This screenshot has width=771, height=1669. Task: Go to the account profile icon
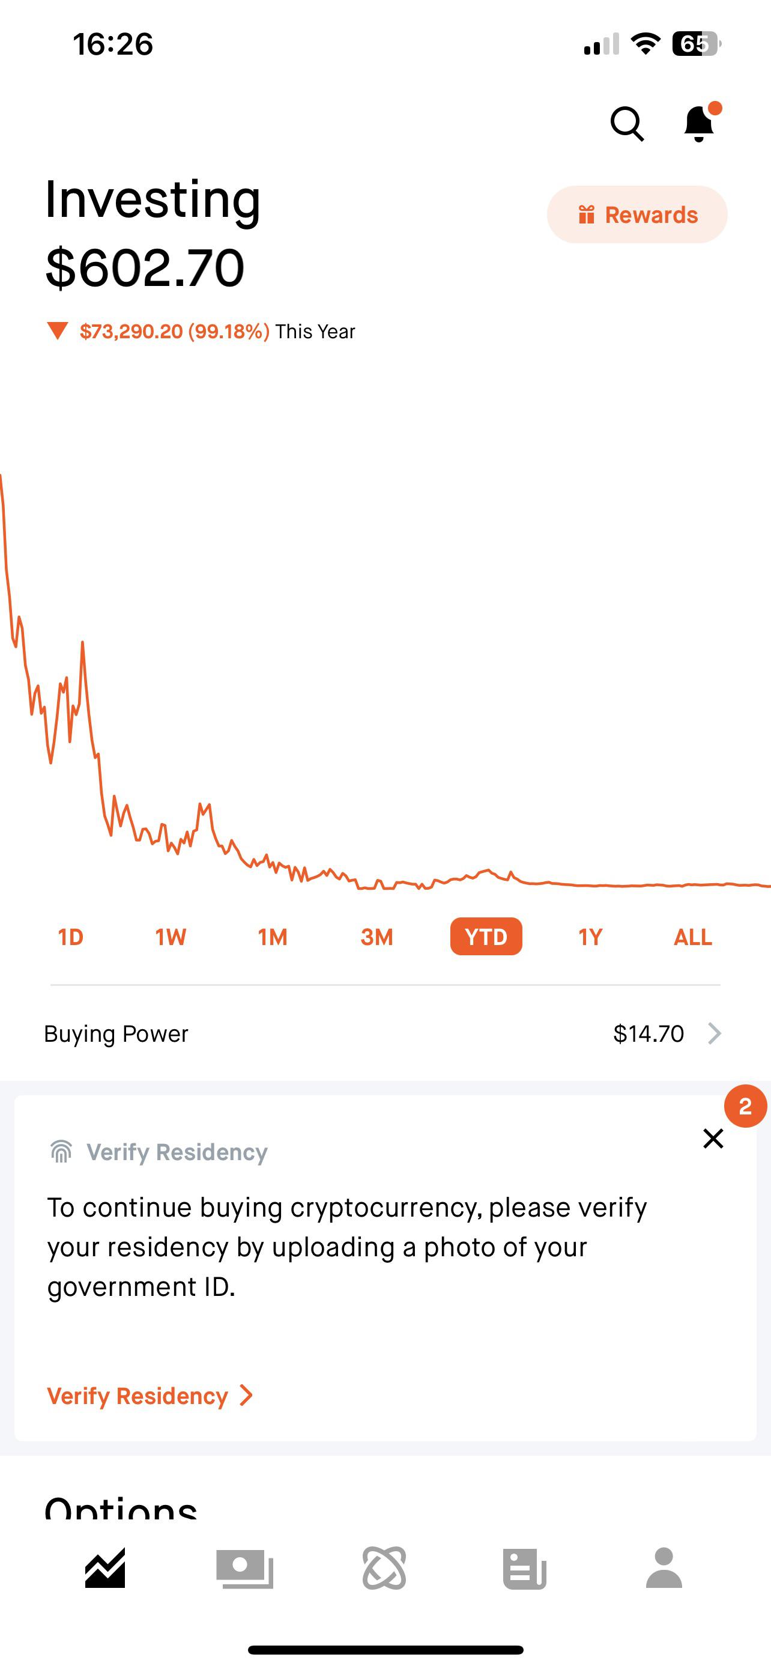[664, 1568]
